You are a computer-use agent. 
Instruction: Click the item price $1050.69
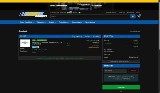pos(96,43)
